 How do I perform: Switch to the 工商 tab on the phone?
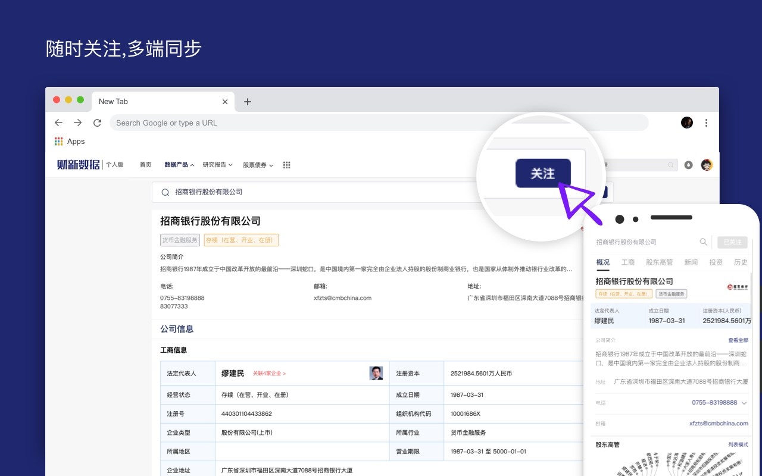(628, 262)
